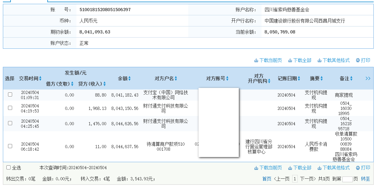Sort by 余额 column arrows
This screenshot has height=187, width=375.
pos(129,78)
